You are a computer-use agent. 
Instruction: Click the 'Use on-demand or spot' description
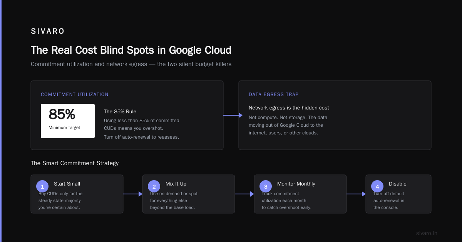[174, 201]
